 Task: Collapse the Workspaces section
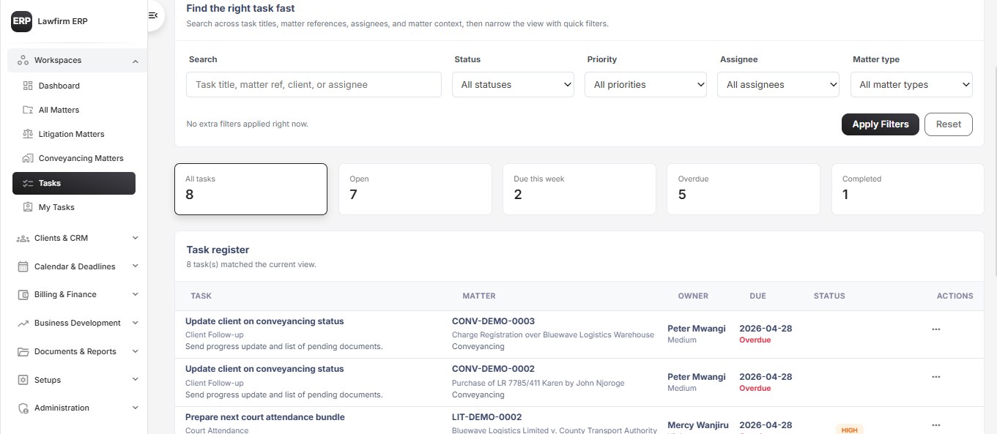(x=135, y=61)
